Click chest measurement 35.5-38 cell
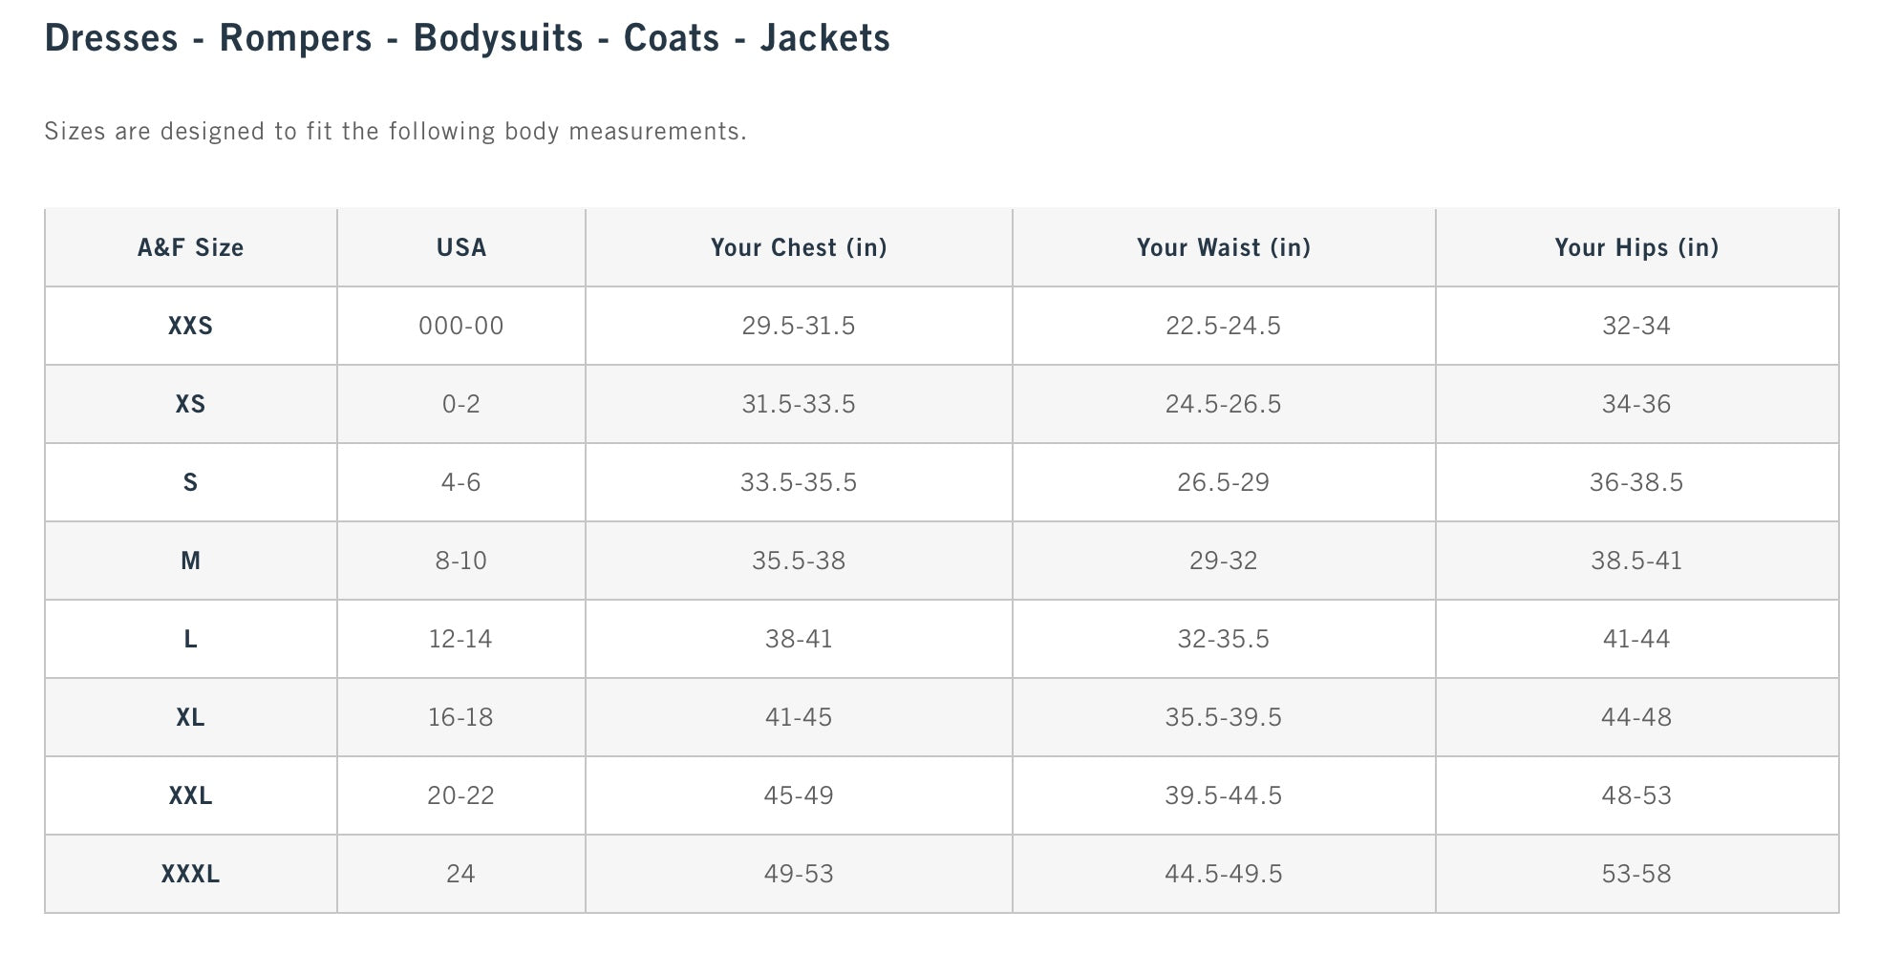This screenshot has height=953, width=1882. tap(799, 561)
